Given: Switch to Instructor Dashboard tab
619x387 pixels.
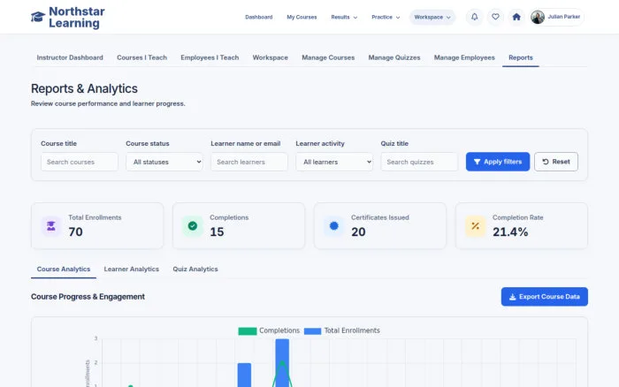Looking at the screenshot, I should click(x=70, y=57).
